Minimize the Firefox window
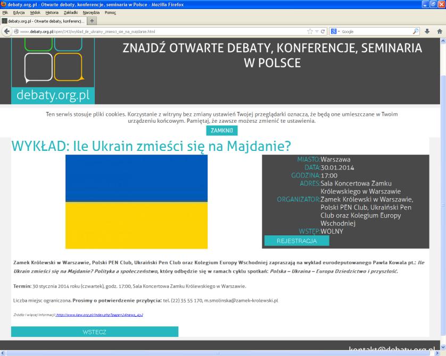Screen dimensions: 446x356 (x=425, y=4)
